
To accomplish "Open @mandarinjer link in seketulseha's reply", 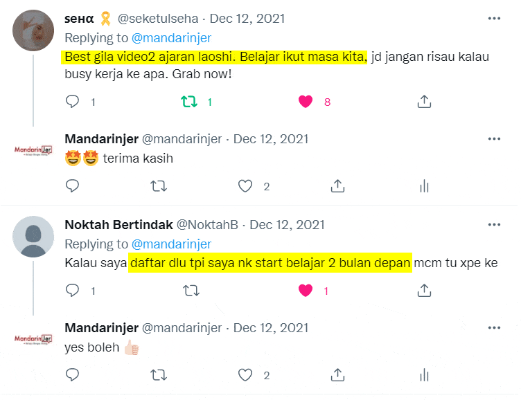I will (171, 38).
